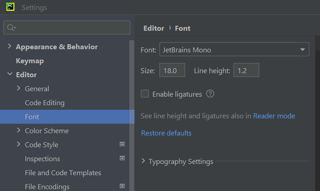Expand the Code Style node
The height and width of the screenshot is (191, 320).
click(x=19, y=144)
